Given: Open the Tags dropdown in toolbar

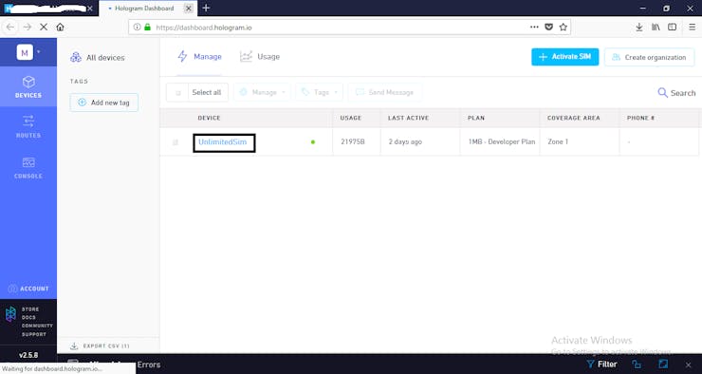Looking at the screenshot, I should pyautogui.click(x=319, y=92).
